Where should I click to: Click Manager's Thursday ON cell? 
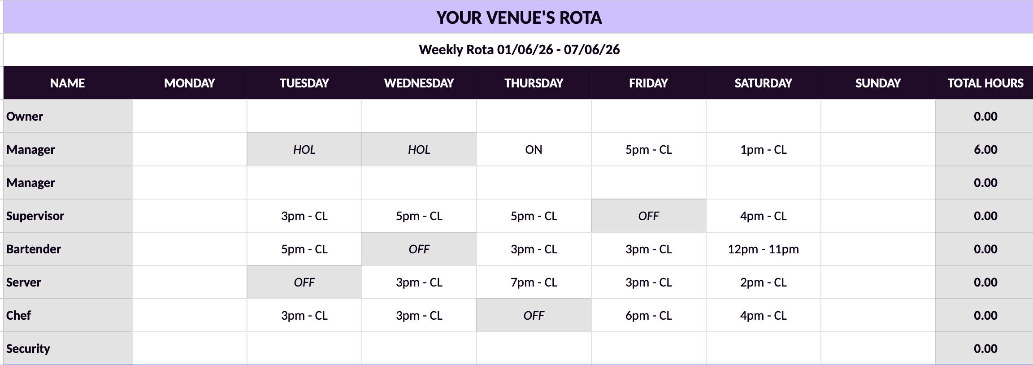pyautogui.click(x=534, y=150)
